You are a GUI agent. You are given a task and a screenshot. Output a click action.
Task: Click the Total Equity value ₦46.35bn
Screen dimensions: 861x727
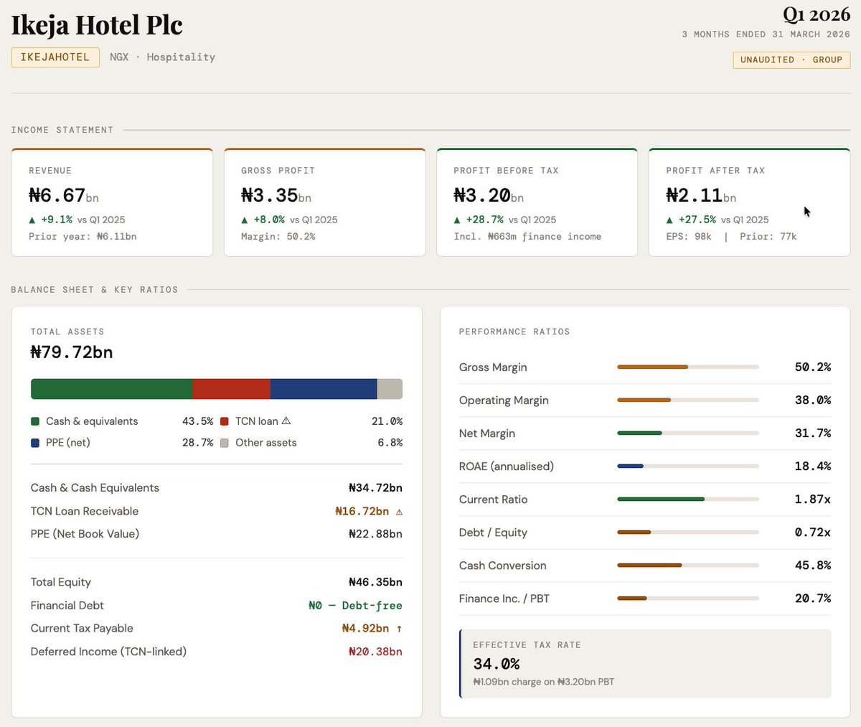click(x=375, y=583)
